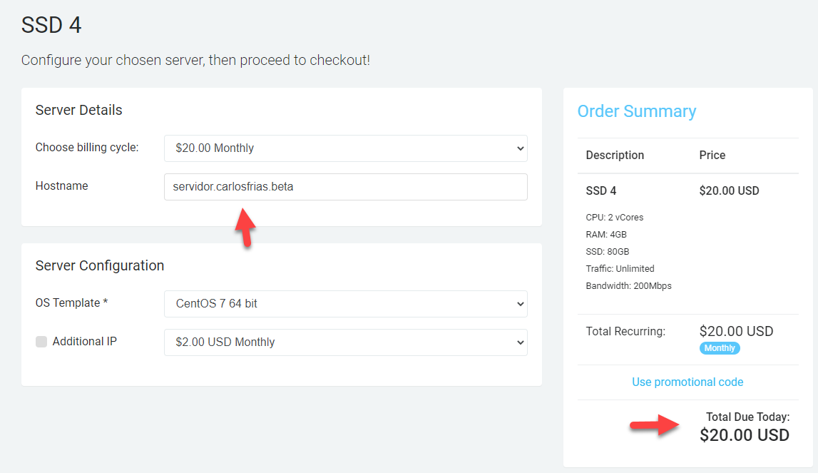Click the Choose billing cycle label
This screenshot has height=473, width=818.
[87, 148]
